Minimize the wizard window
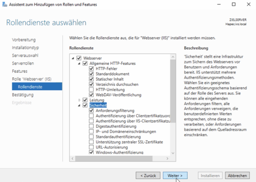 click(x=219, y=4)
